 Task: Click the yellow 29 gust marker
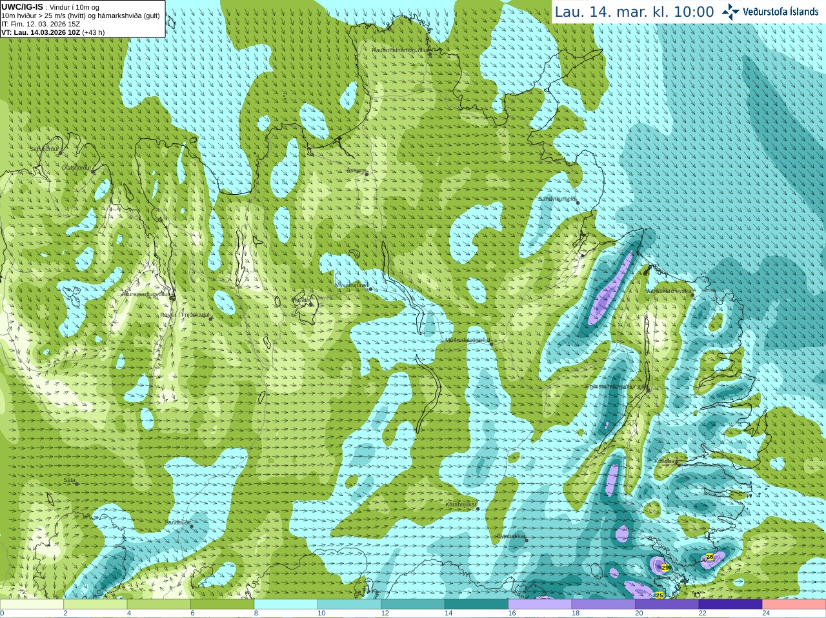(x=665, y=568)
